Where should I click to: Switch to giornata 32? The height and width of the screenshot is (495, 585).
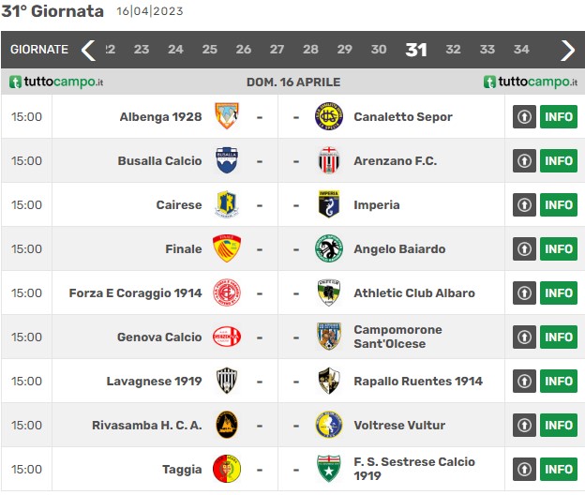pos(453,50)
